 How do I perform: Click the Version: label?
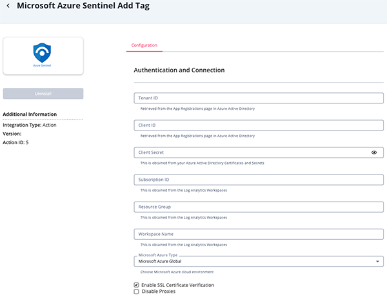[12, 134]
